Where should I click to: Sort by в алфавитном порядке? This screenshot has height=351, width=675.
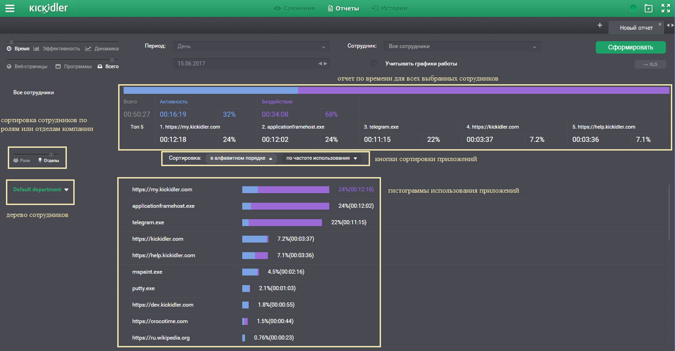[241, 158]
